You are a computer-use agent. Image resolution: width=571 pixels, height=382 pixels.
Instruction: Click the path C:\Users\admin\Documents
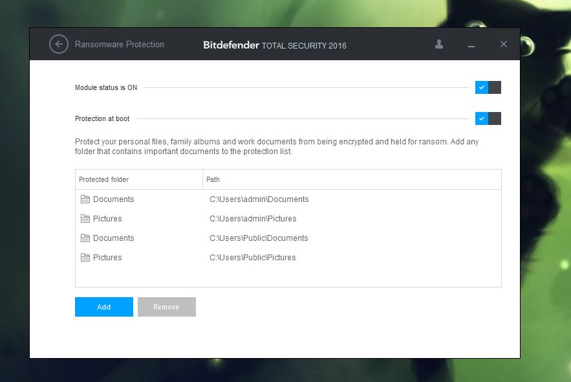click(259, 199)
